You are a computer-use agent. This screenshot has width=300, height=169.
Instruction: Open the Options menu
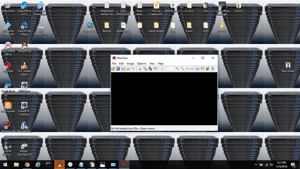141,63
